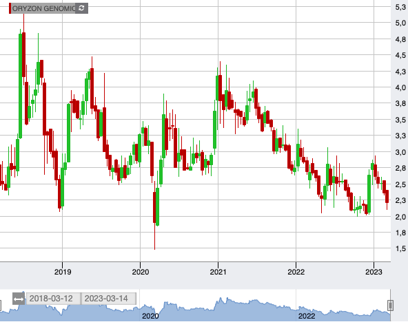
Task: Select the ORYZON GENOMIC series label
Action: (x=43, y=8)
